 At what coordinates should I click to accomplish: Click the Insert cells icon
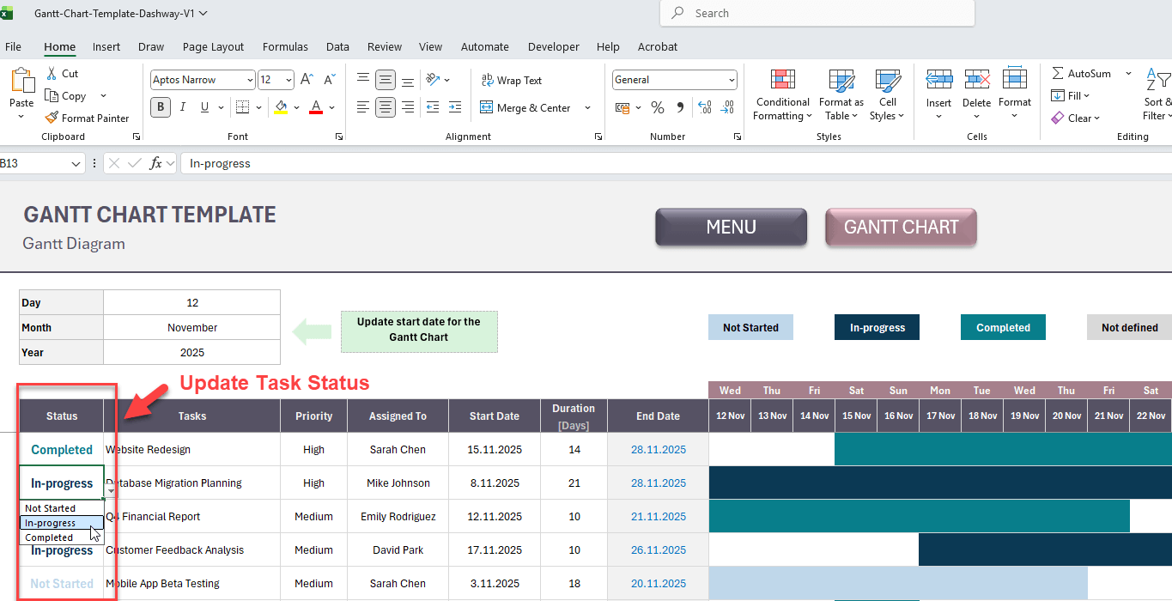(x=938, y=81)
